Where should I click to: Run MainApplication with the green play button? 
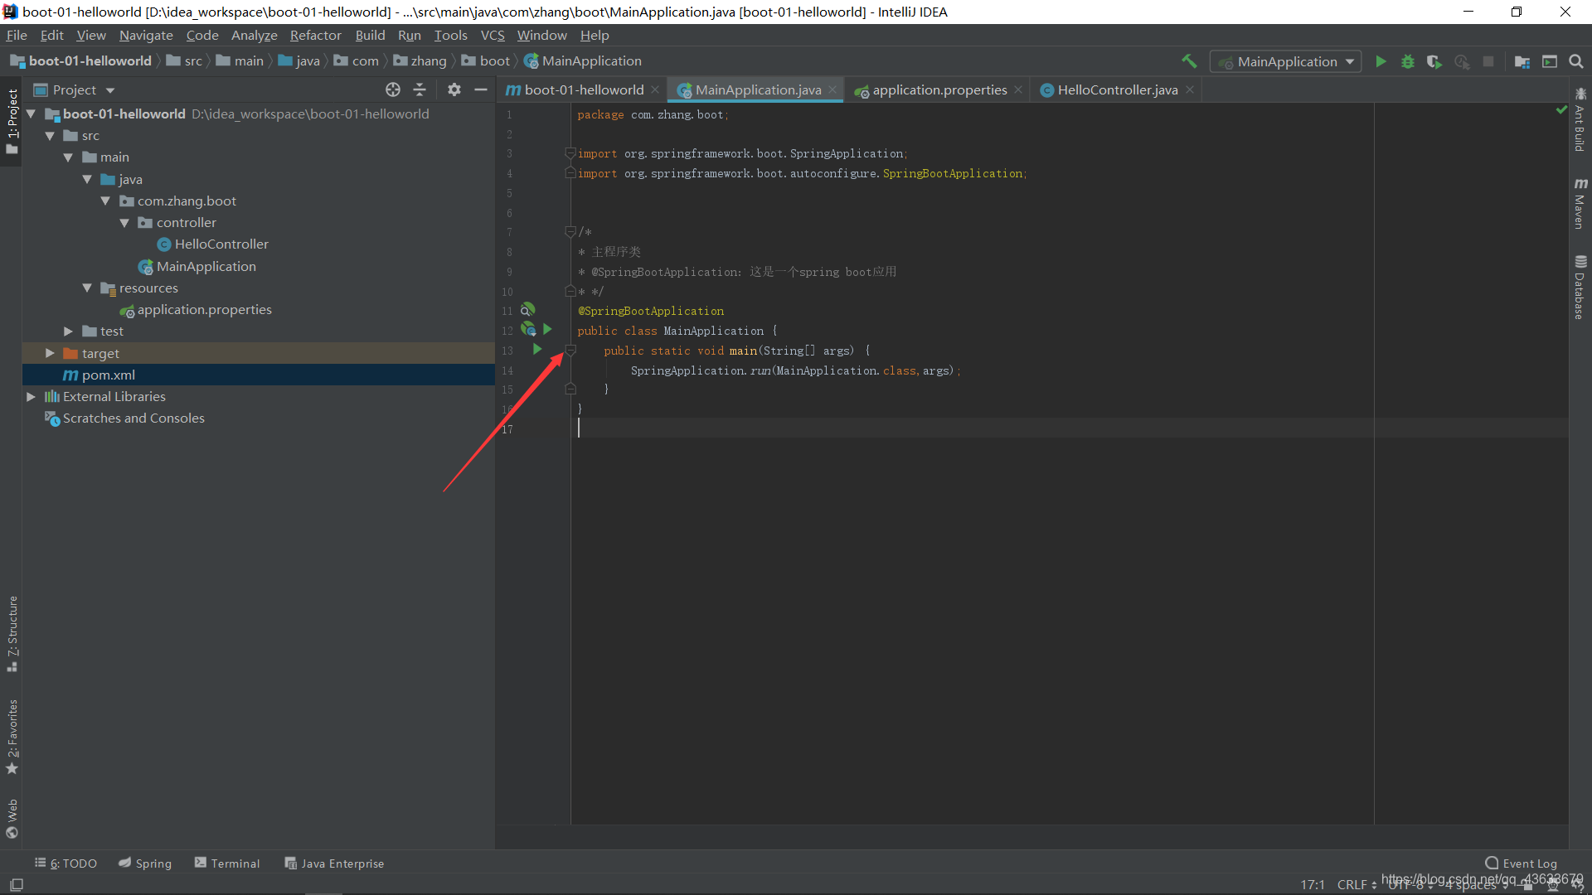coord(1381,61)
